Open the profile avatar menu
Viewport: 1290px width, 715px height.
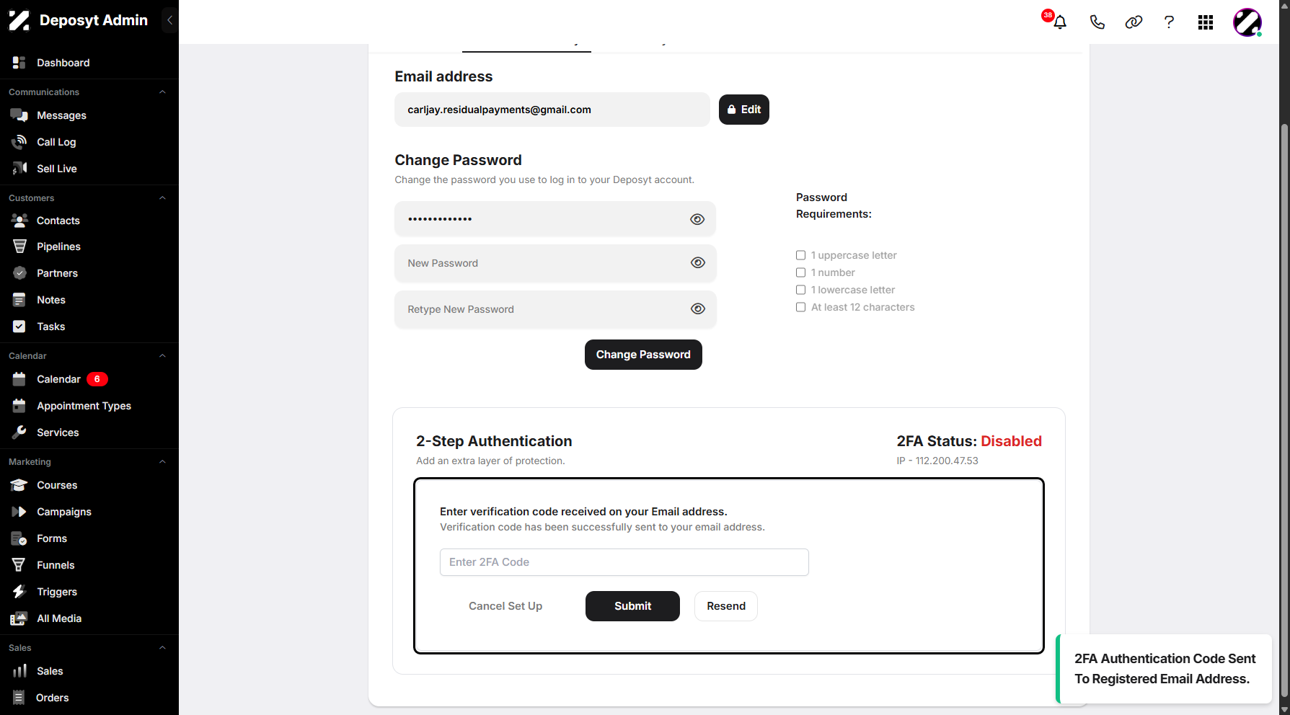pyautogui.click(x=1247, y=22)
